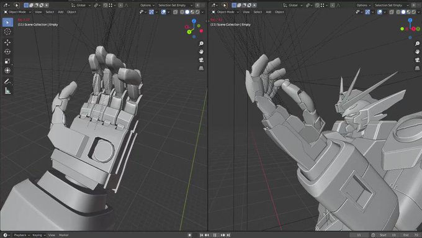Toggle camera view icon in left viewport
The image size is (422, 238).
click(x=201, y=60)
